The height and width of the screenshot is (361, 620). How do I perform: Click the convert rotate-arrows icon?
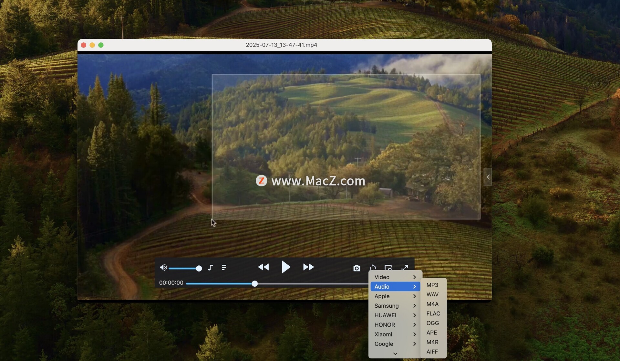pyautogui.click(x=373, y=268)
